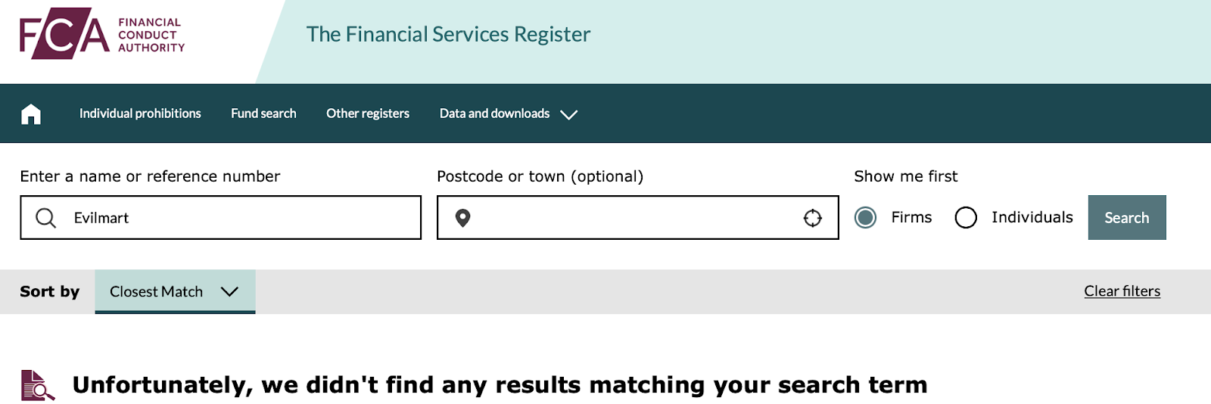Open the Fund search page
Image resolution: width=1211 pixels, height=404 pixels.
[x=263, y=113]
